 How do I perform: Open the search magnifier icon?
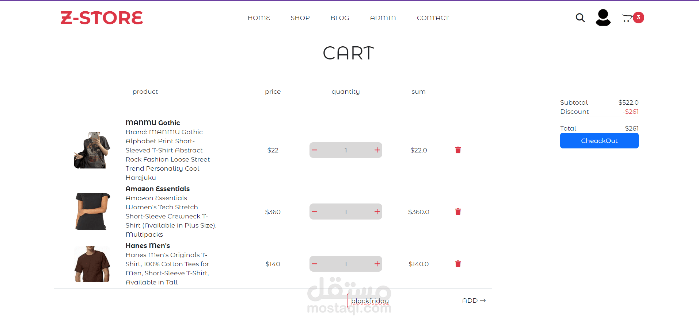[580, 18]
